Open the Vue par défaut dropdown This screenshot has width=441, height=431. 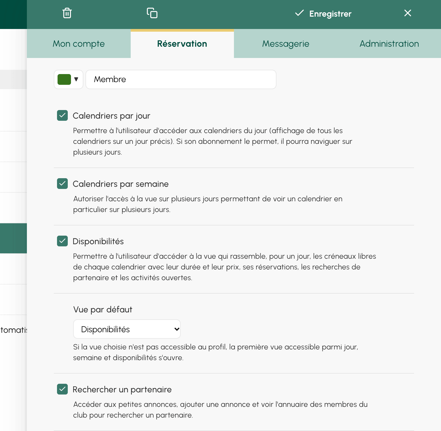click(x=127, y=329)
